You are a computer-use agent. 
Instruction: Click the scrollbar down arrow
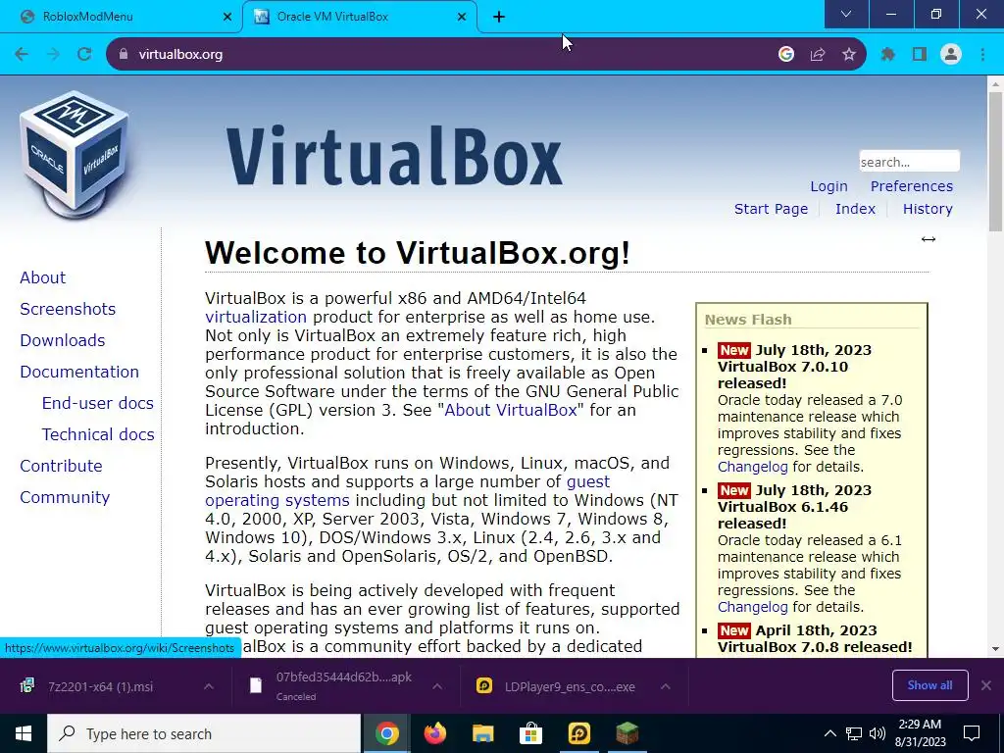pyautogui.click(x=996, y=649)
